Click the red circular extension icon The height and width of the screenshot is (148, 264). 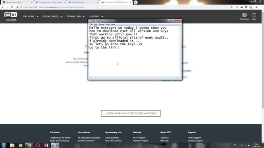[x=246, y=7]
